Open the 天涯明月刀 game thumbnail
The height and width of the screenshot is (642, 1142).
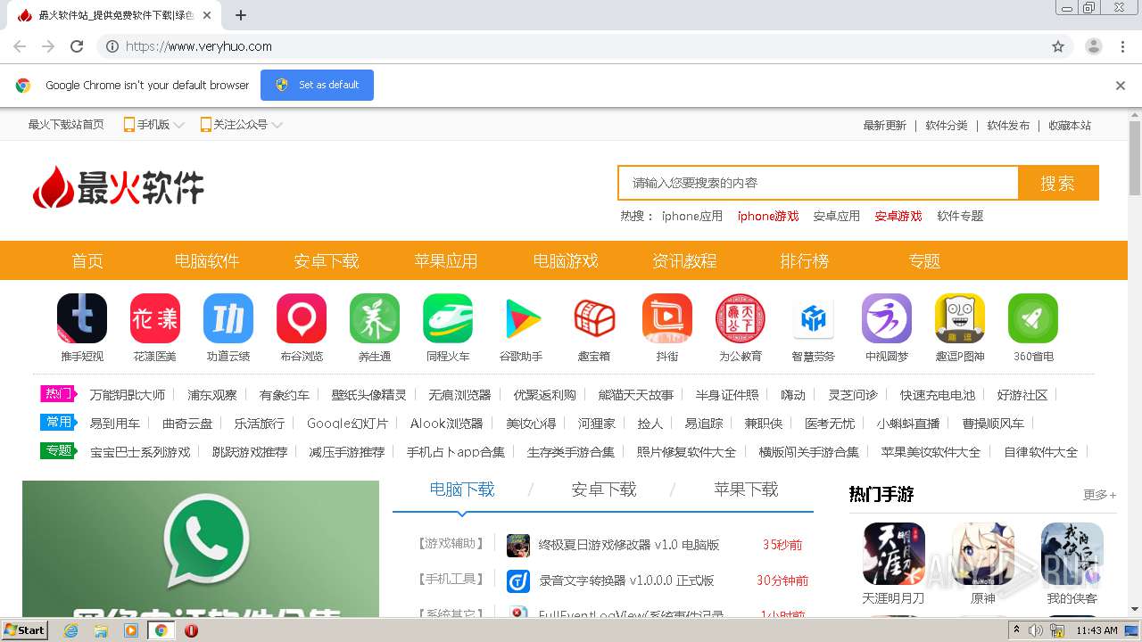[x=894, y=553]
